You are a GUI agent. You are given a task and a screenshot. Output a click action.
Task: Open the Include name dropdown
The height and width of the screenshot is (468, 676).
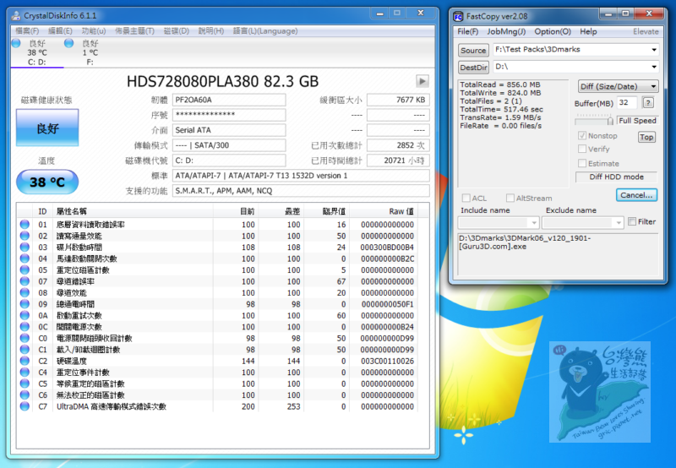coord(534,223)
